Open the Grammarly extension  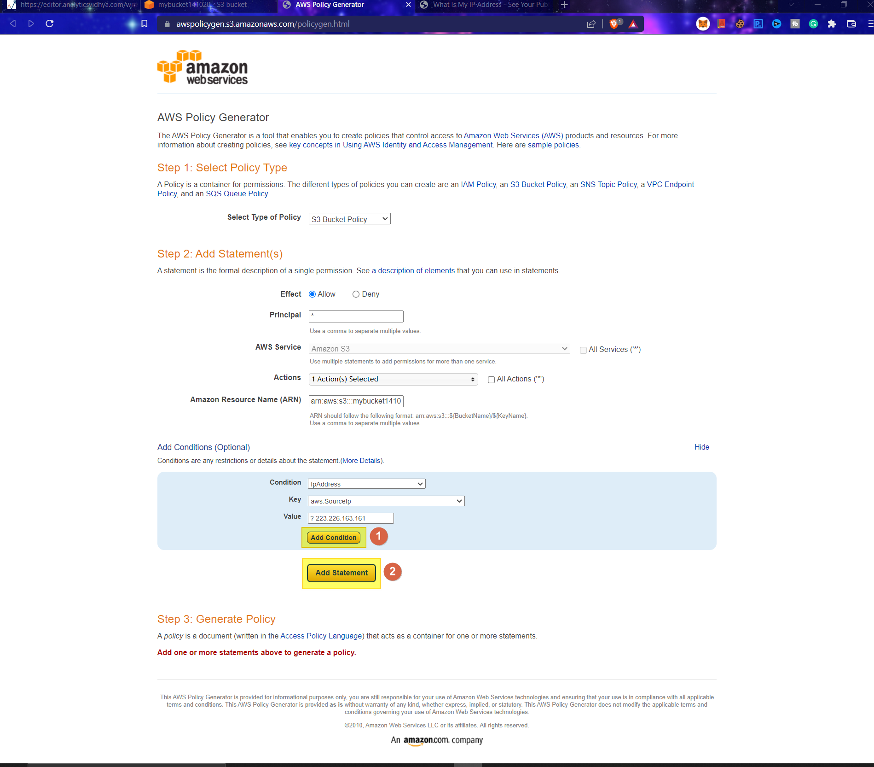814,23
